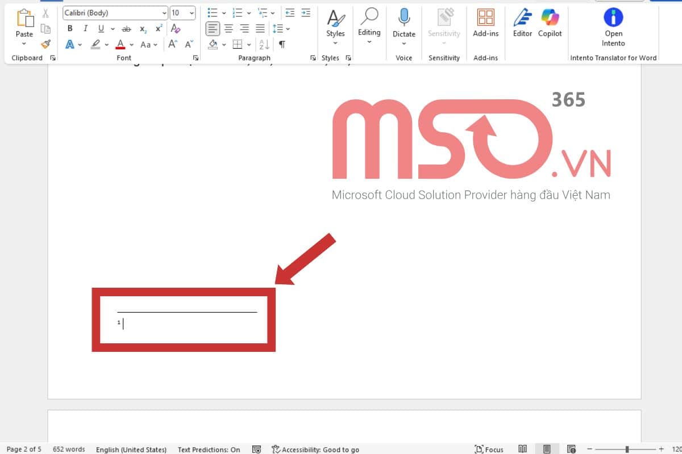Expand the bullets library dropdown arrow

pos(223,13)
